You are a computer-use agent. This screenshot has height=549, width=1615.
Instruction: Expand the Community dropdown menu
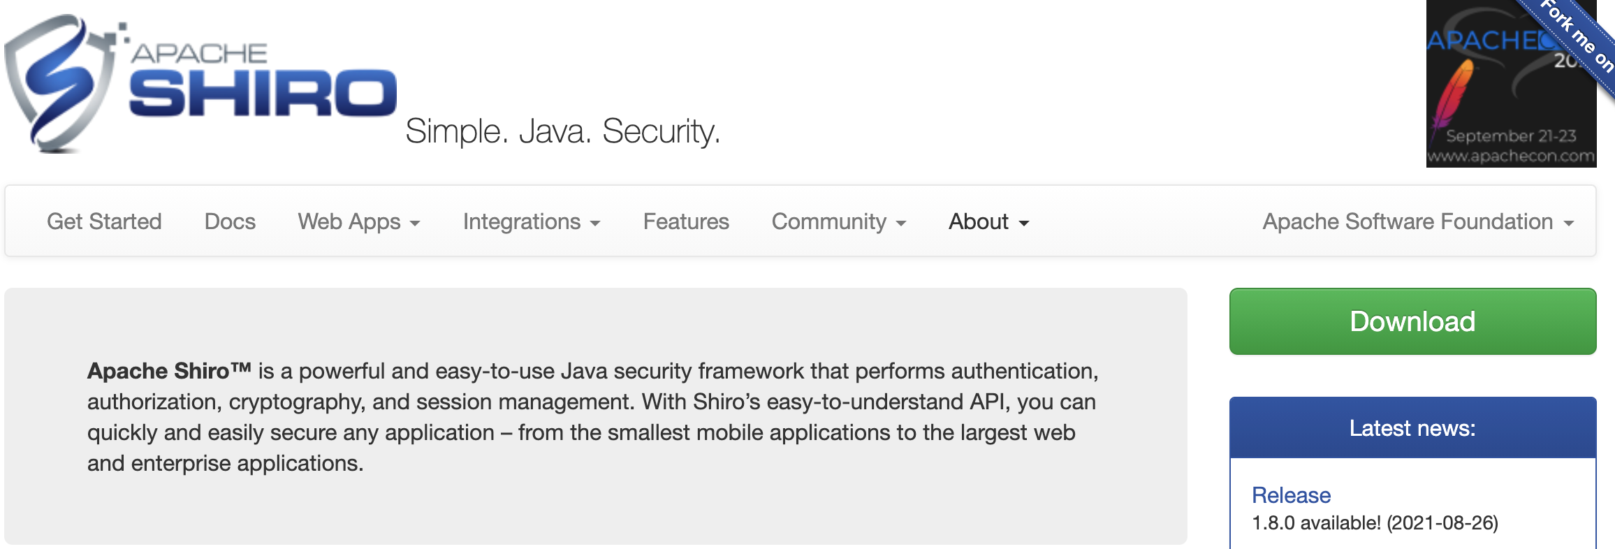coord(838,221)
